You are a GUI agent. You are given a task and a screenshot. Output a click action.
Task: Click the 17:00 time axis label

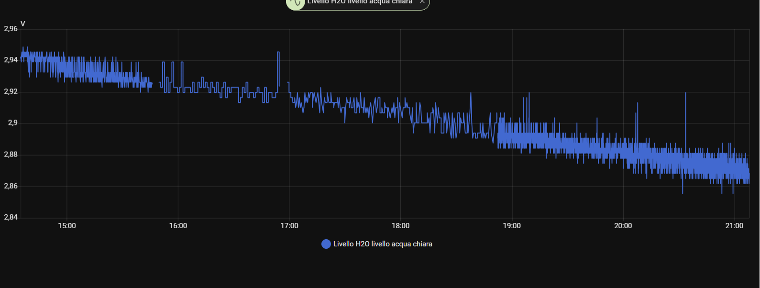point(289,226)
